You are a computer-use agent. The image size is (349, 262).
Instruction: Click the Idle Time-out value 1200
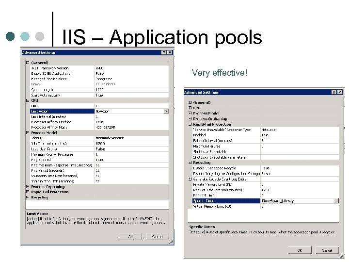pos(100,144)
